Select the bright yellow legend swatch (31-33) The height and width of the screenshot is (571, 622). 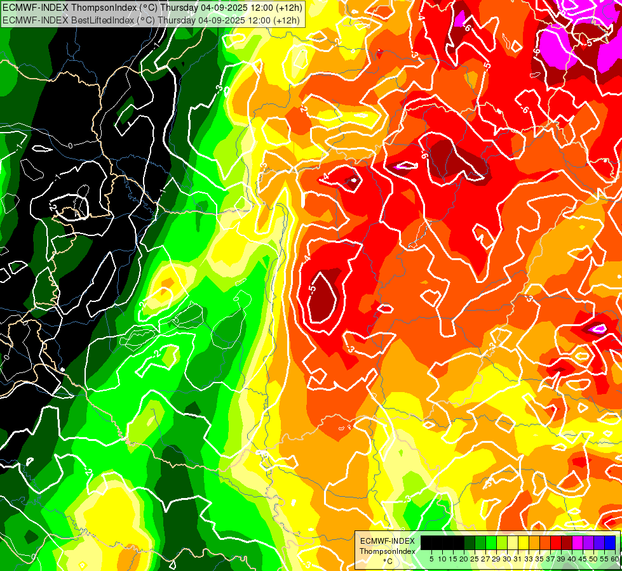click(524, 542)
